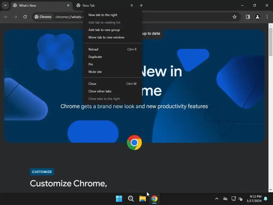Go back using the back arrow
273x205 pixels.
point(6,17)
